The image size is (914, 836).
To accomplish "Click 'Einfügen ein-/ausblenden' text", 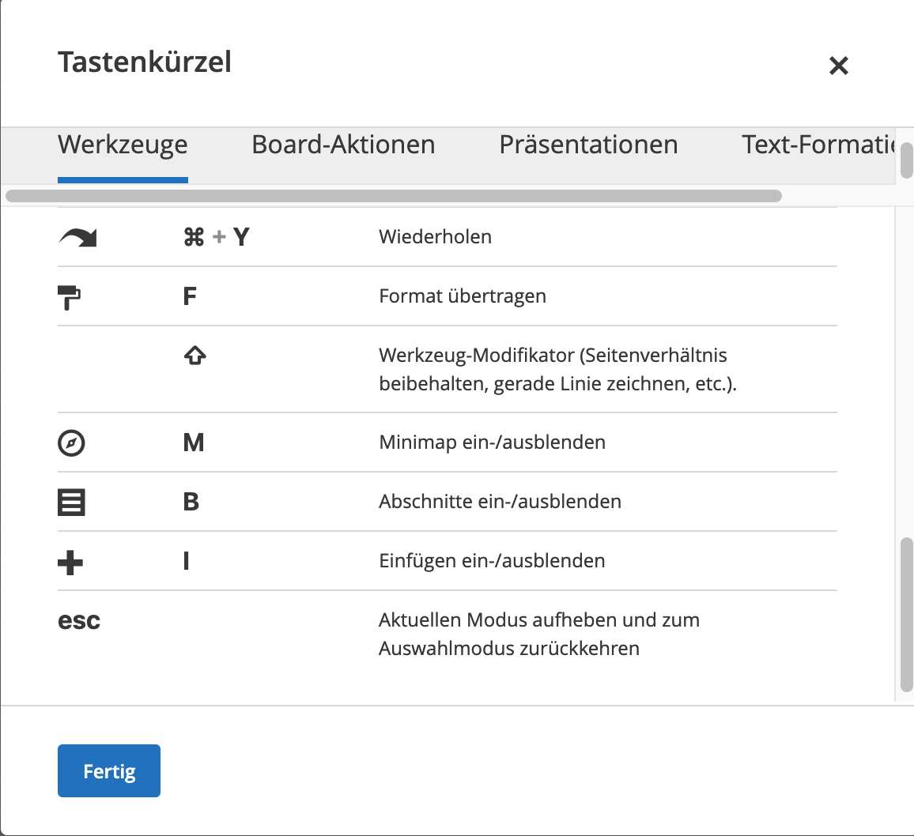I will tap(492, 561).
